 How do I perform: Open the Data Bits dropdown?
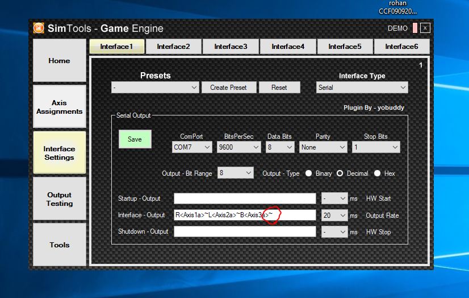280,147
